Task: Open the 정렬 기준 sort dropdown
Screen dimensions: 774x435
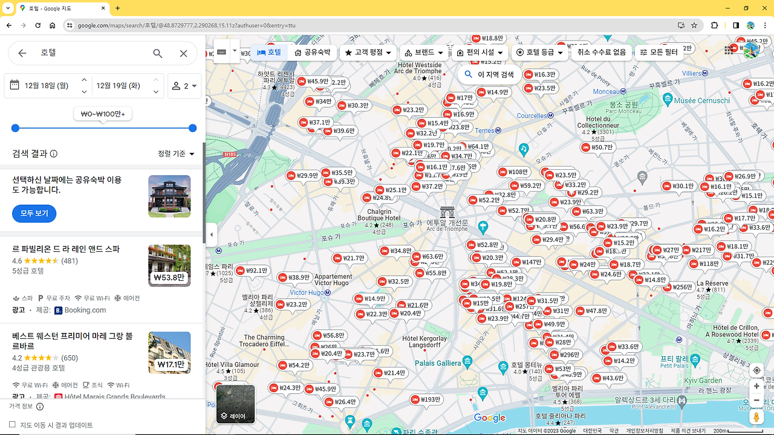Action: 176,154
